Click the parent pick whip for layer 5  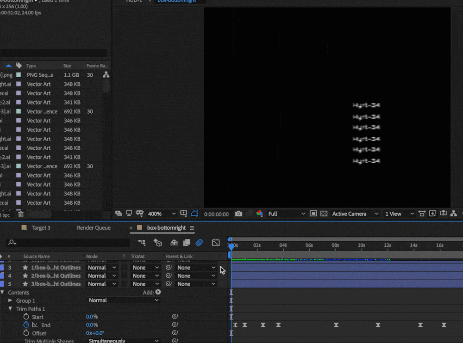click(x=169, y=284)
